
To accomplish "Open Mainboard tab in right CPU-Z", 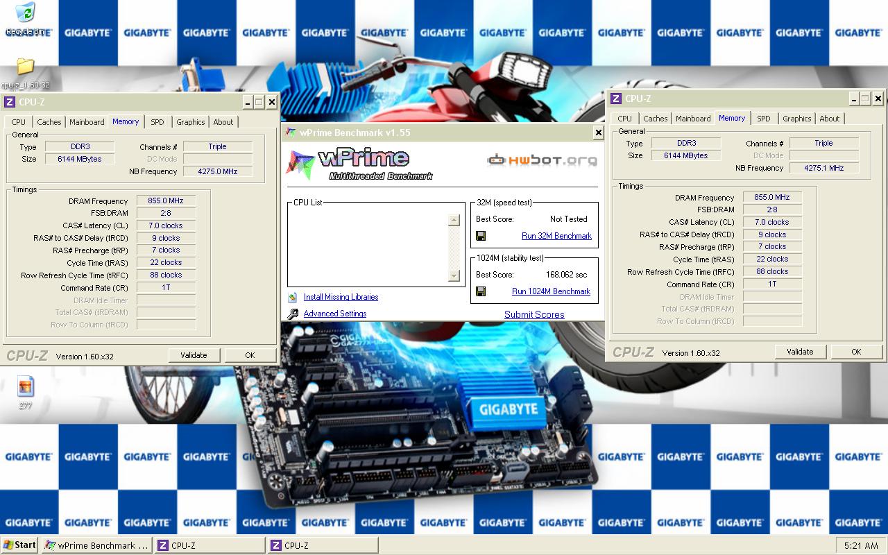I will pos(693,119).
